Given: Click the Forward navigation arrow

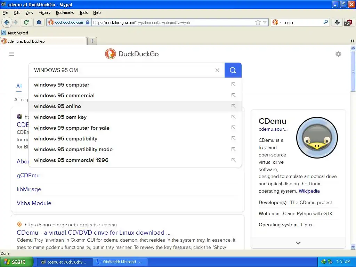Looking at the screenshot, I should [15, 22].
